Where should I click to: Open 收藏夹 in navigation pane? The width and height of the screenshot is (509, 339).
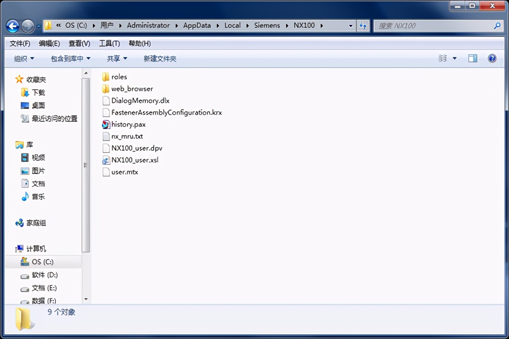pos(36,80)
